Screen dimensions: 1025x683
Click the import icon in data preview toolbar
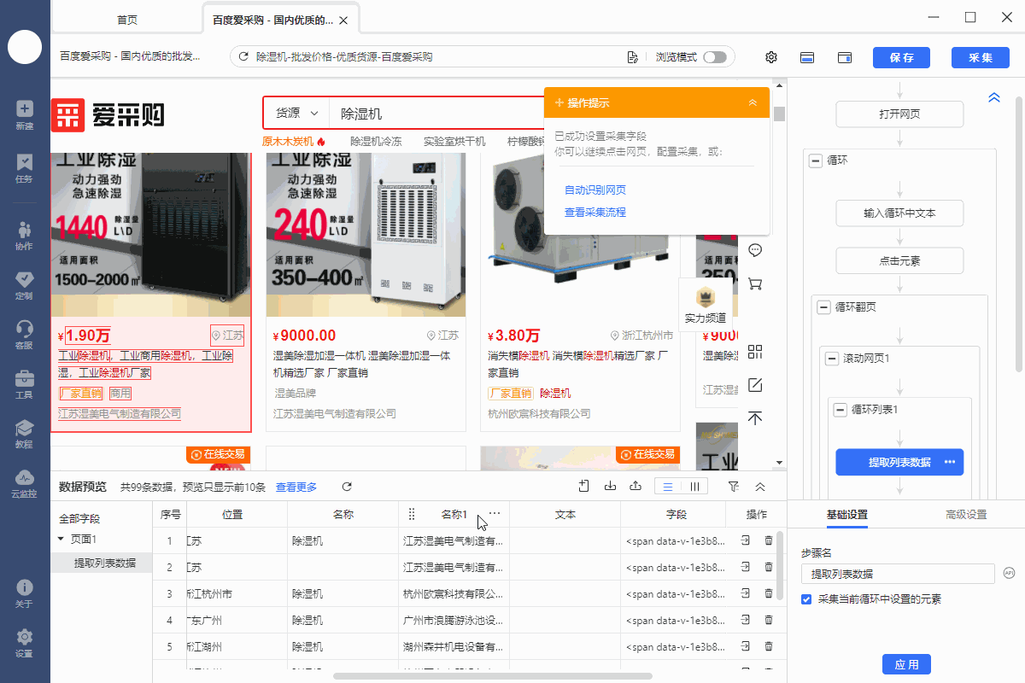(x=610, y=487)
